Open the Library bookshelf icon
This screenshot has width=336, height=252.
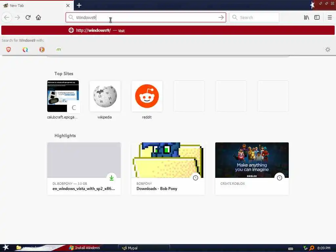pyautogui.click(x=306, y=17)
